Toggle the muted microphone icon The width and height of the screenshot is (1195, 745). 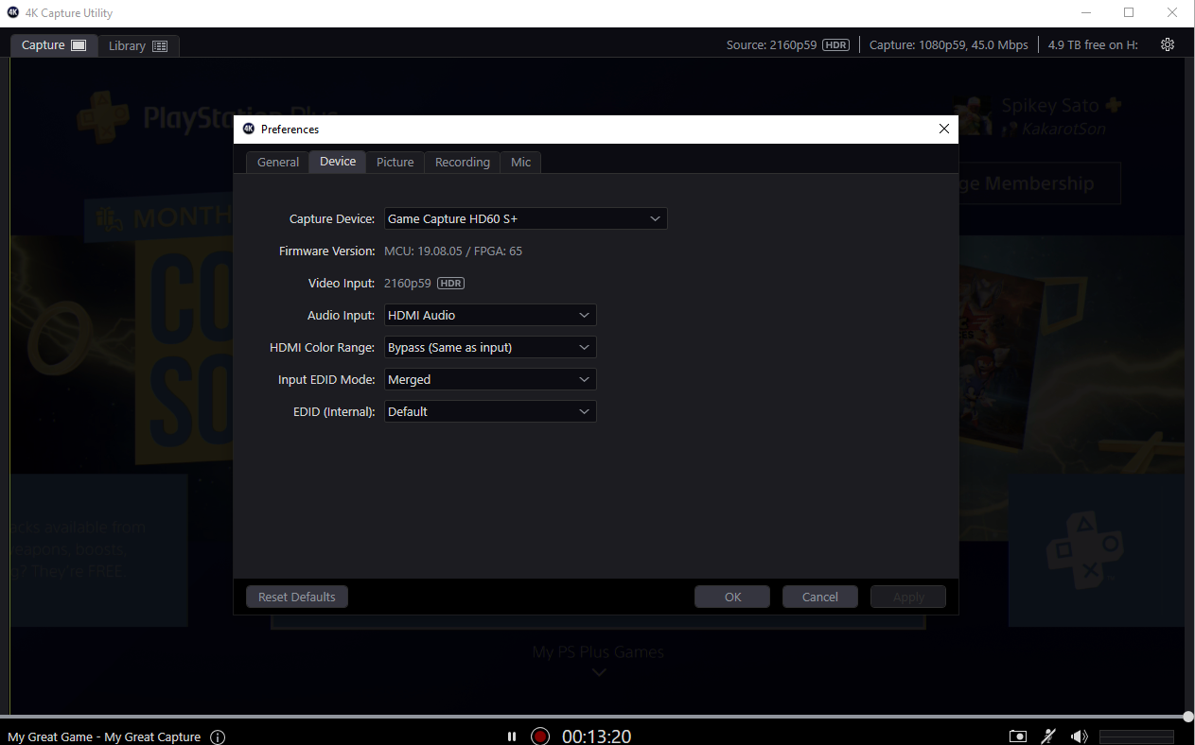[x=1048, y=736]
